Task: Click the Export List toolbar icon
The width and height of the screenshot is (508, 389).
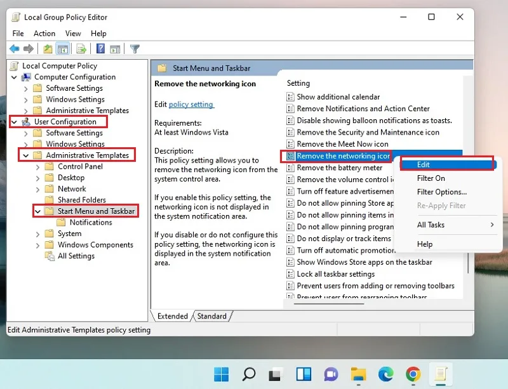Action: [81, 49]
